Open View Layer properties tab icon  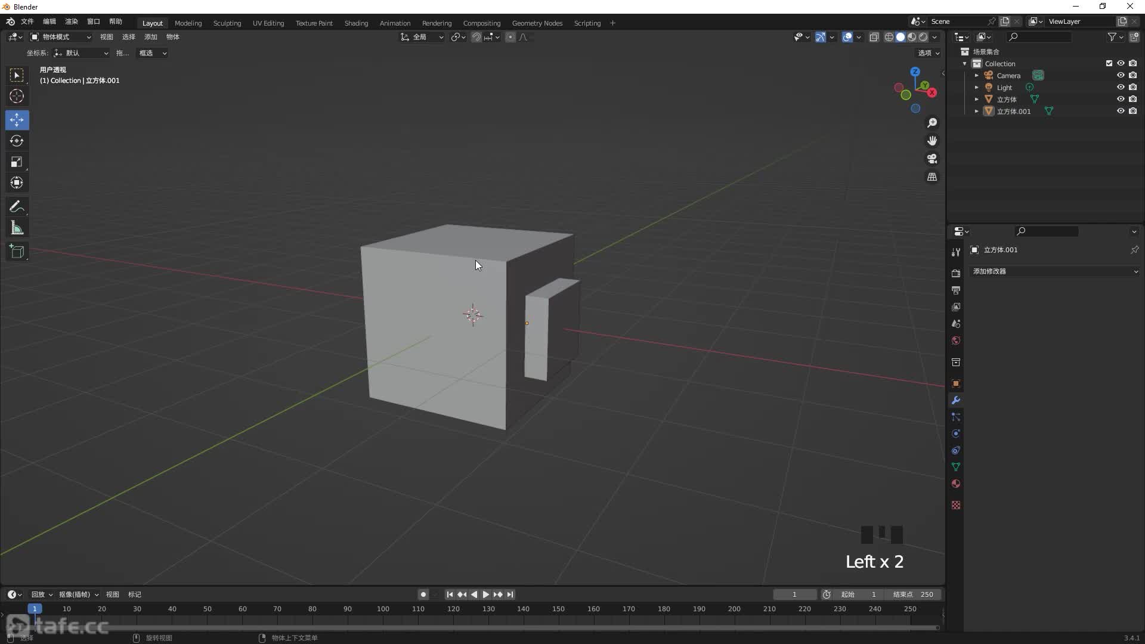(956, 306)
